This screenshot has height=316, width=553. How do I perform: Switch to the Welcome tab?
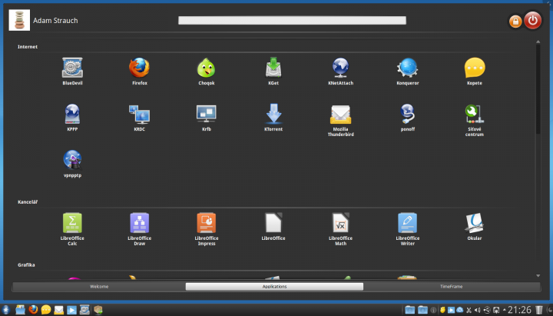point(99,286)
